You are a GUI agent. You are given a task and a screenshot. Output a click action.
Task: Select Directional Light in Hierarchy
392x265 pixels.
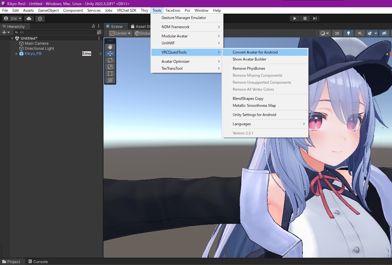tap(39, 48)
